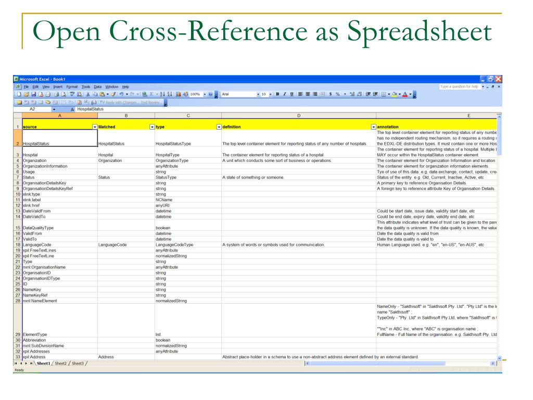Select column D header
The width and height of the screenshot is (533, 400).
pyautogui.click(x=299, y=116)
